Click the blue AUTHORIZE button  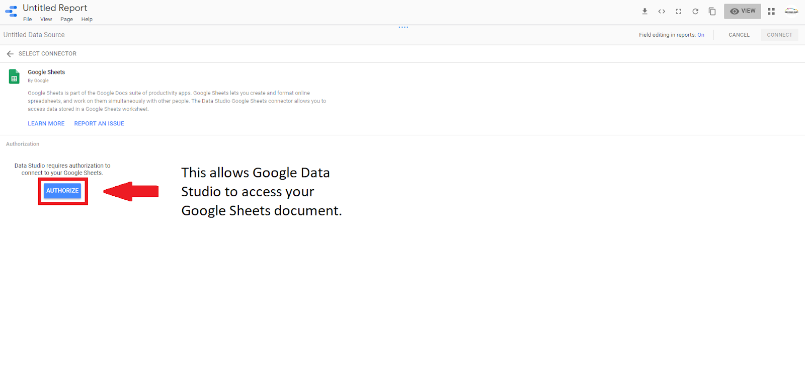(x=62, y=191)
